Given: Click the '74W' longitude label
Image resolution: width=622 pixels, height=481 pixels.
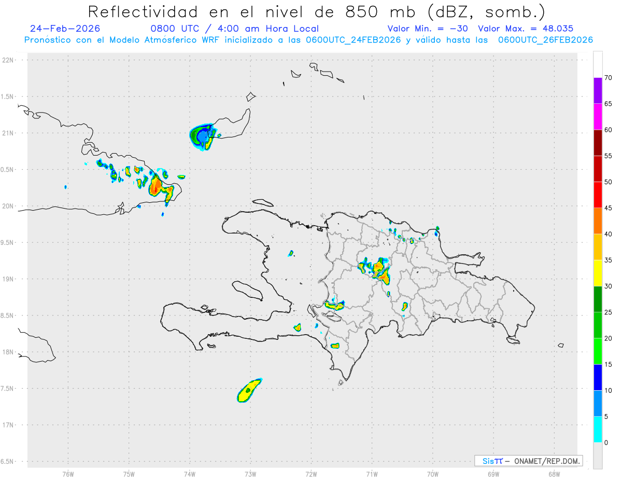Looking at the screenshot, I should tap(190, 474).
